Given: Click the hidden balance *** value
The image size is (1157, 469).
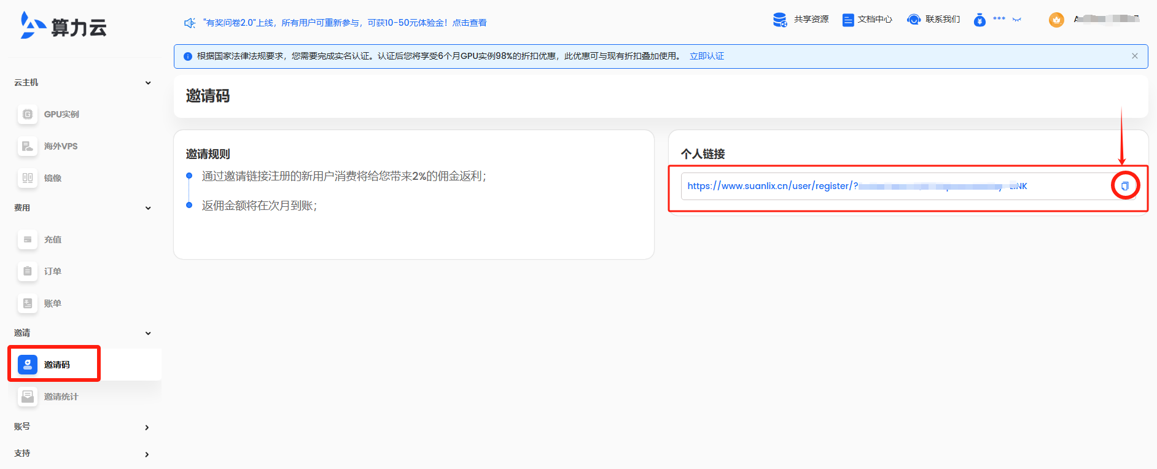Looking at the screenshot, I should tap(999, 19).
